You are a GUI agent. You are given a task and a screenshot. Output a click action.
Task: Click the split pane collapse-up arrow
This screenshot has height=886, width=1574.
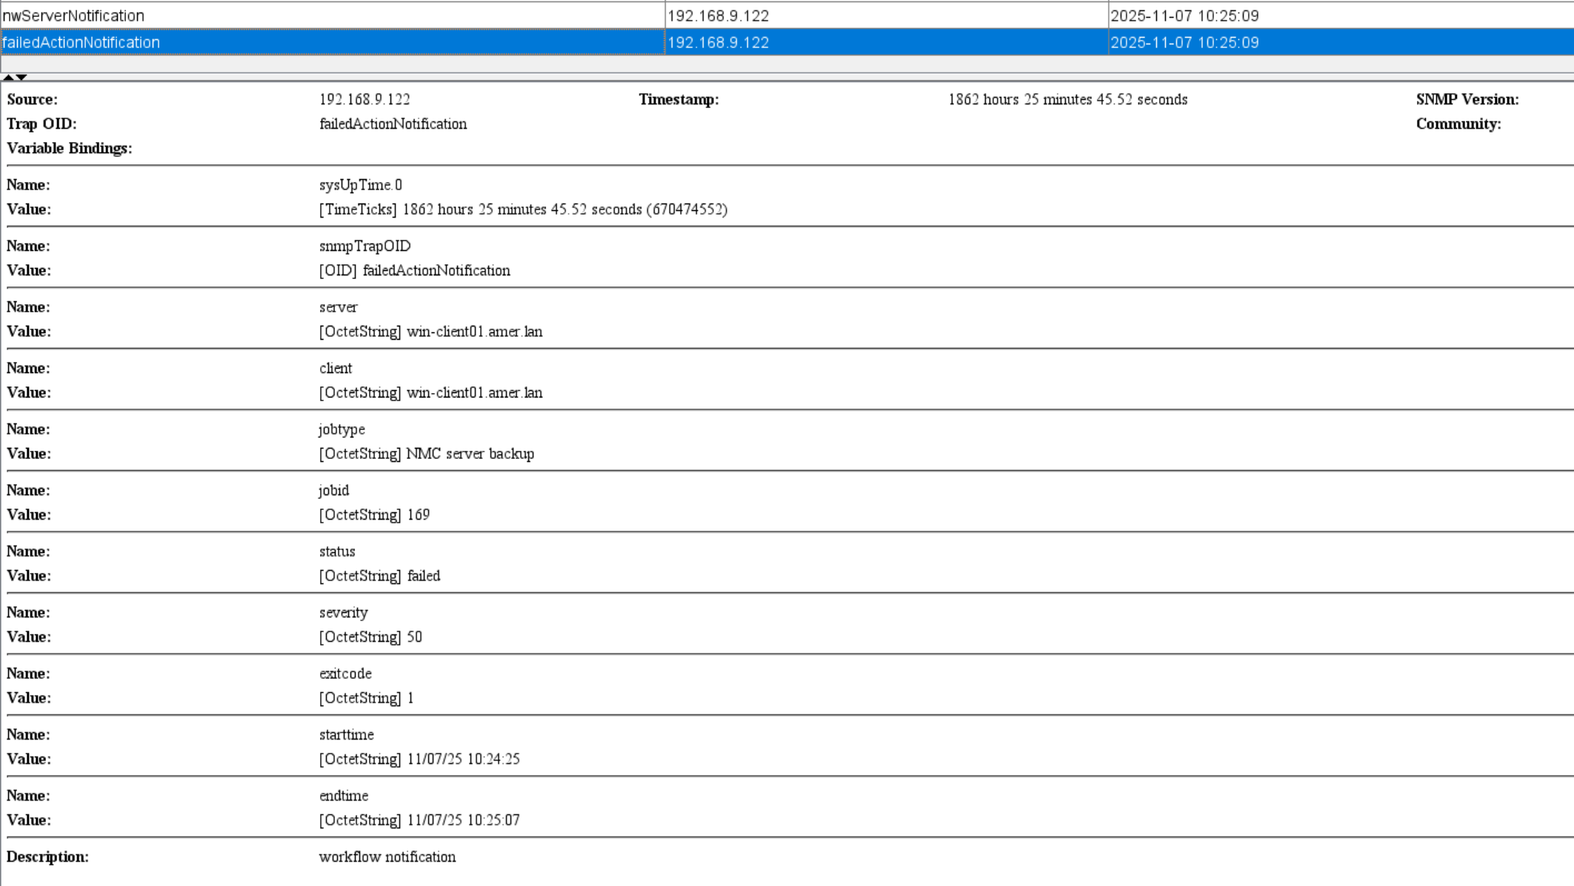tap(7, 77)
